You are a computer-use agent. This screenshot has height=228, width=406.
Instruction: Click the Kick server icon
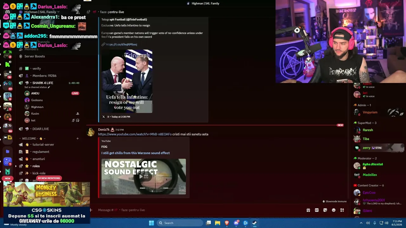[x=8, y=64]
